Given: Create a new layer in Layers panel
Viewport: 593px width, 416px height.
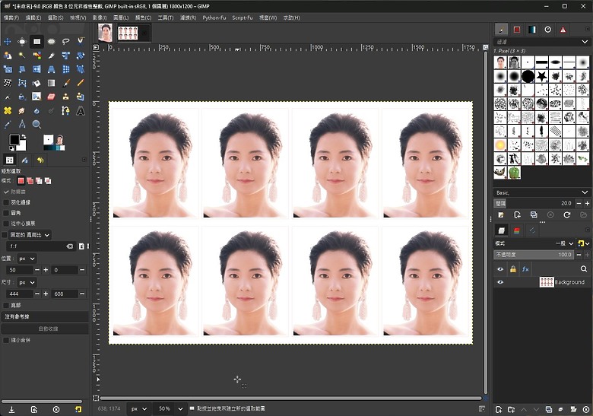Looking at the screenshot, I should pos(499,410).
